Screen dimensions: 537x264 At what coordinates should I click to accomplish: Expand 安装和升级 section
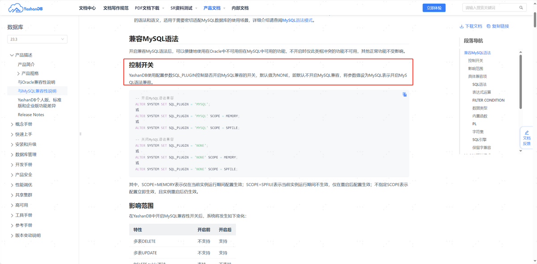point(12,145)
